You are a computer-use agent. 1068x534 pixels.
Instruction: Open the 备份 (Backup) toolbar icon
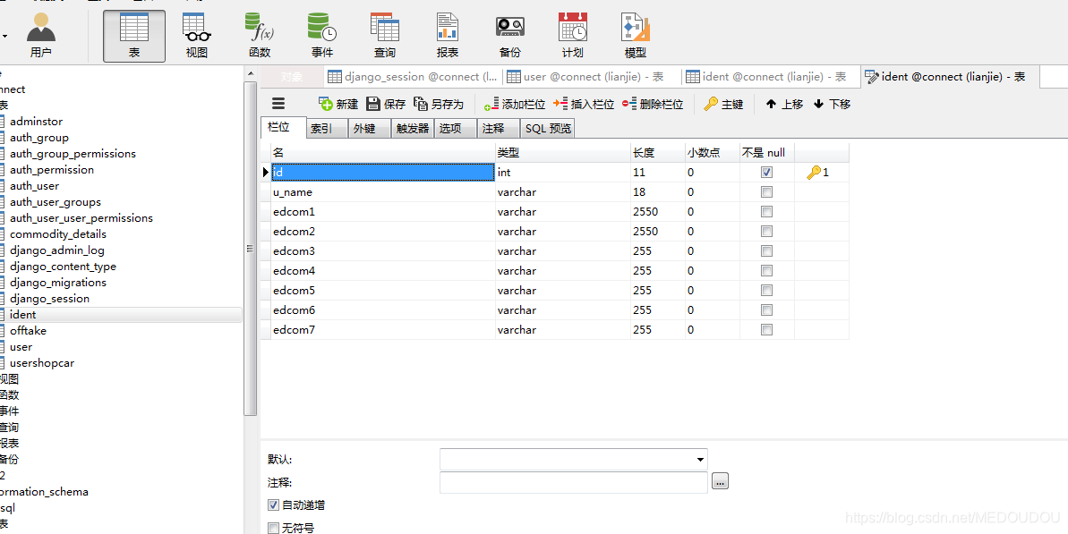(510, 34)
